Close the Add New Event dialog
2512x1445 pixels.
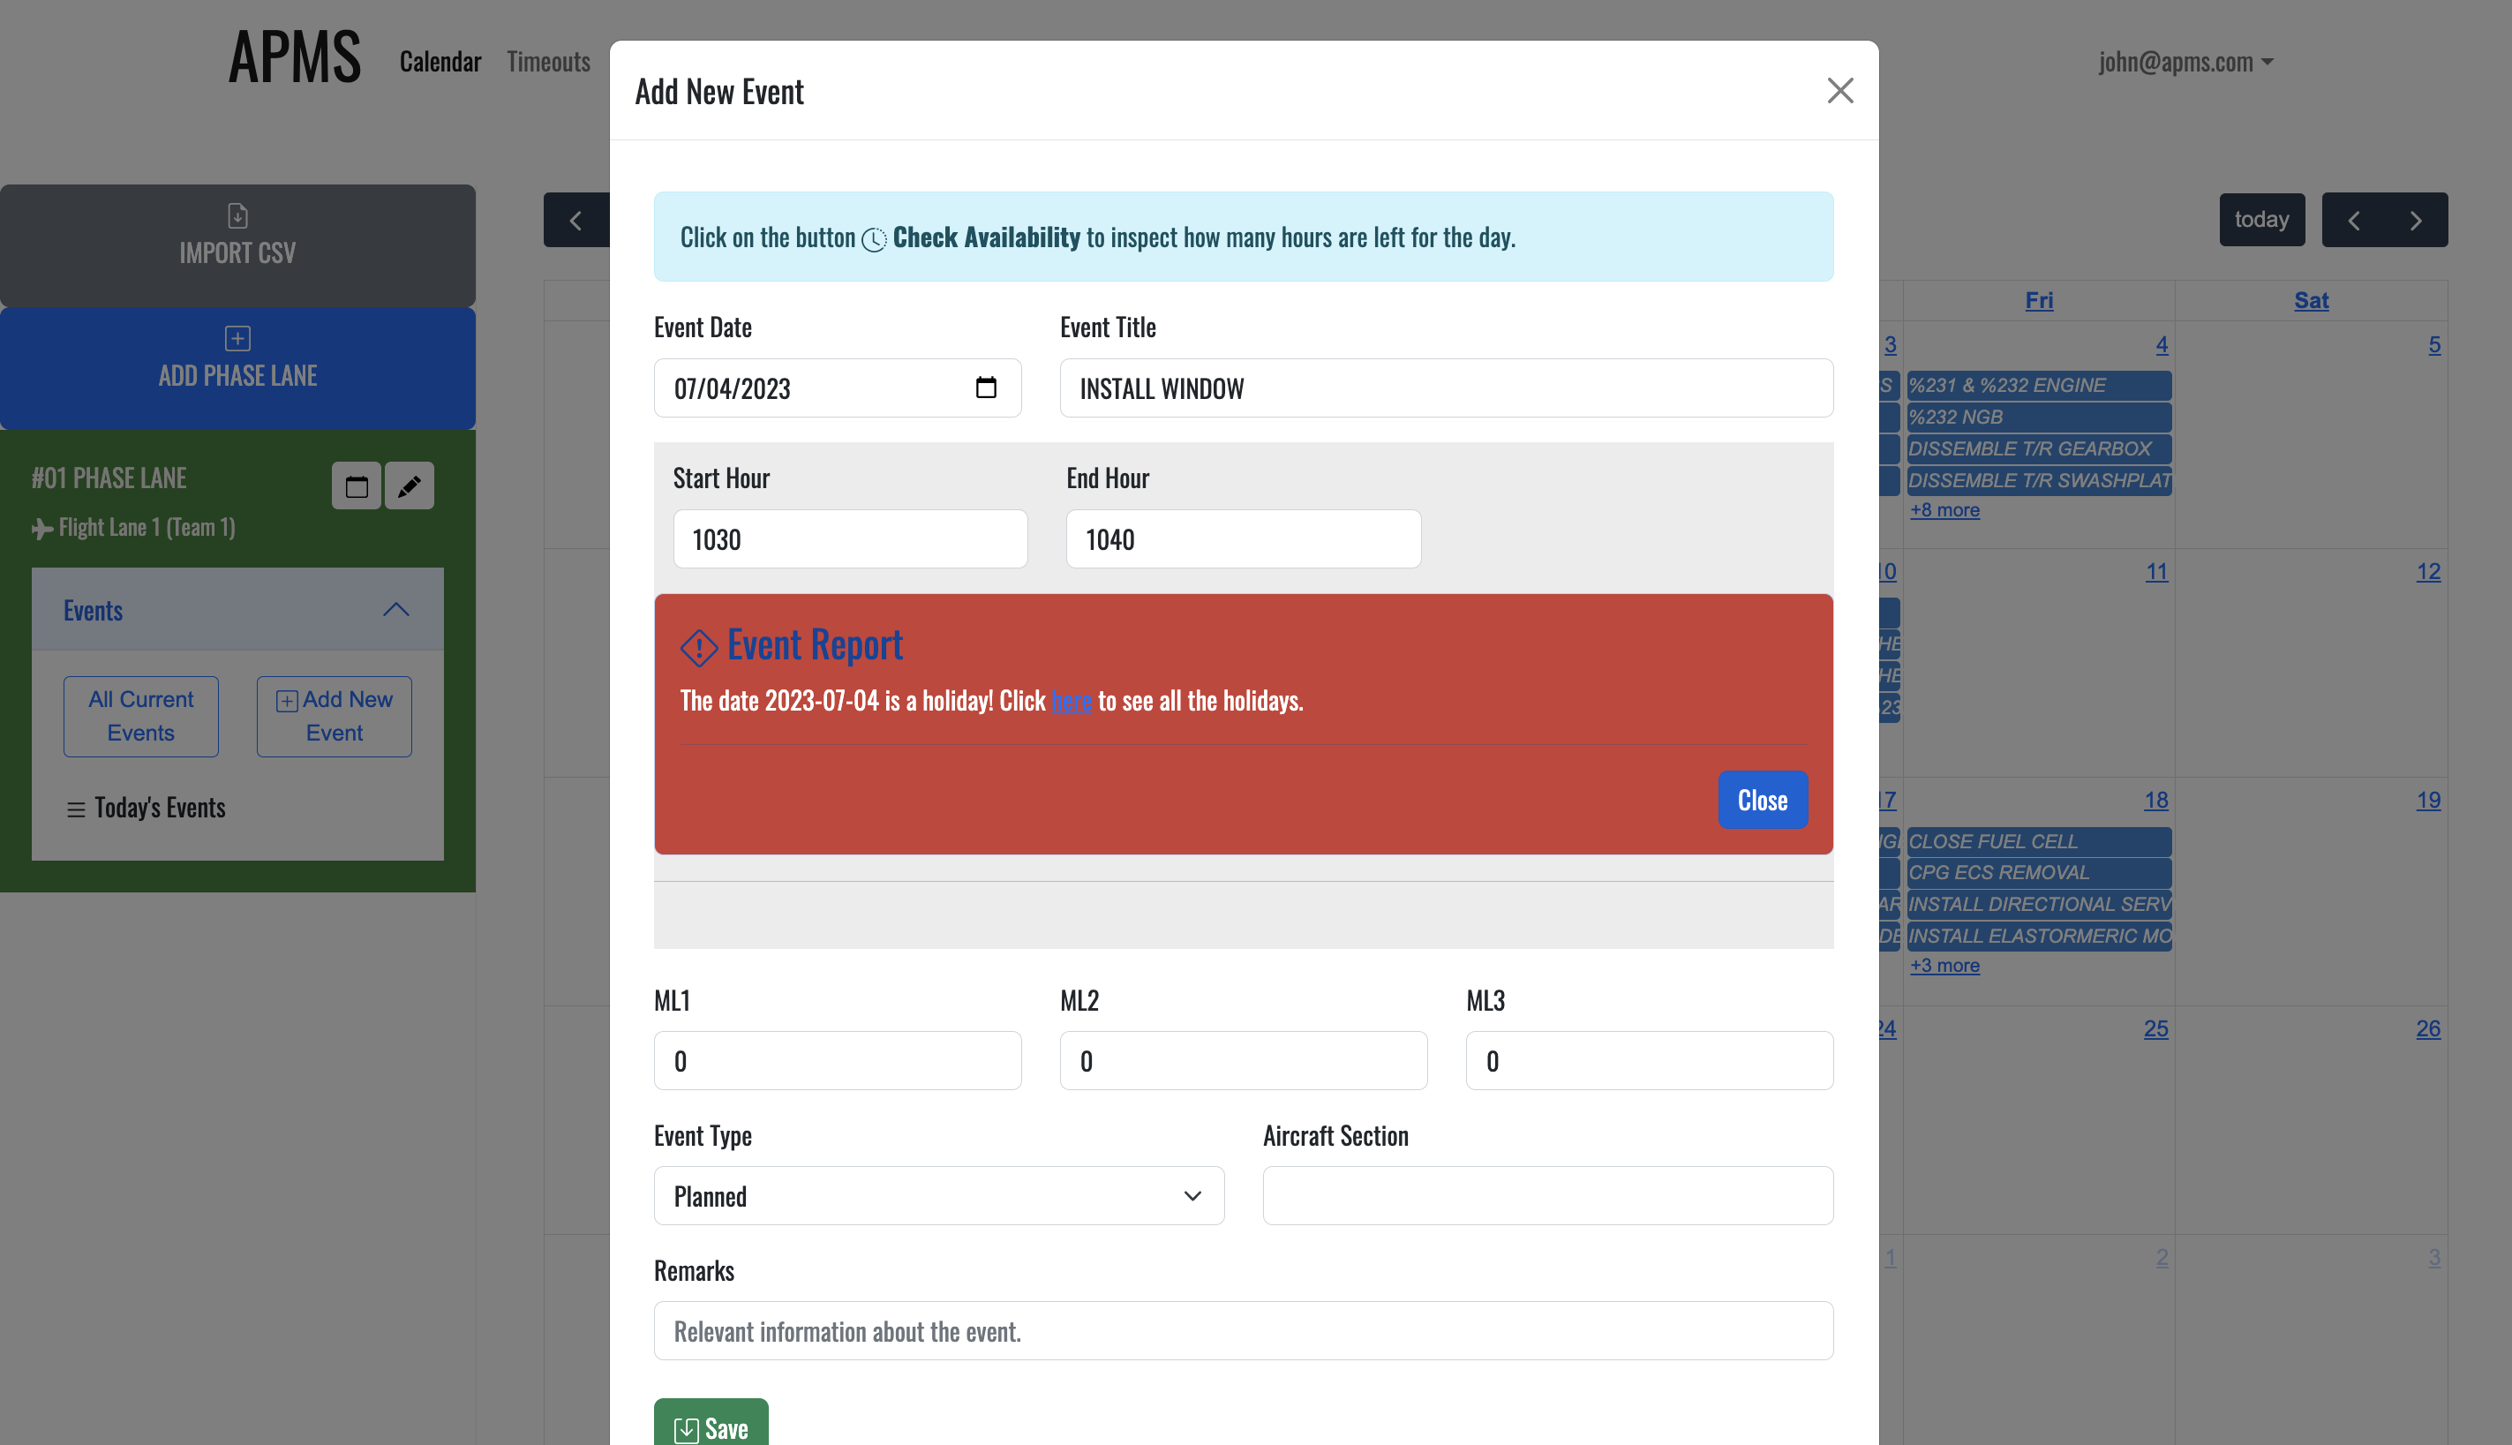(1839, 90)
